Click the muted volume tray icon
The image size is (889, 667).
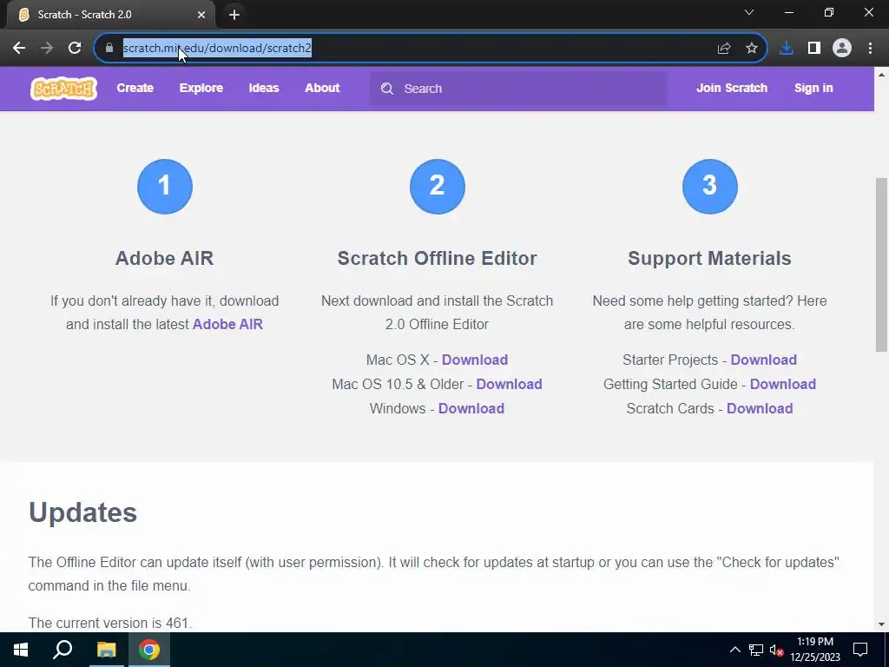(x=777, y=650)
